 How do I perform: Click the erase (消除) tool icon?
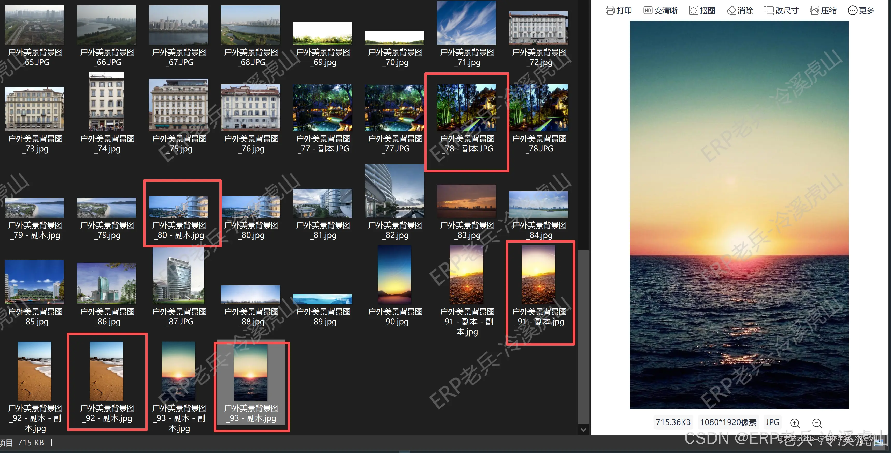click(731, 10)
